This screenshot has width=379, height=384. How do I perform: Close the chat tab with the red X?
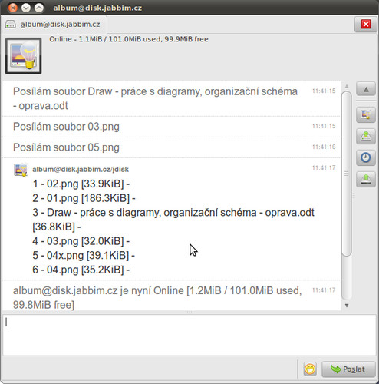pos(366,25)
